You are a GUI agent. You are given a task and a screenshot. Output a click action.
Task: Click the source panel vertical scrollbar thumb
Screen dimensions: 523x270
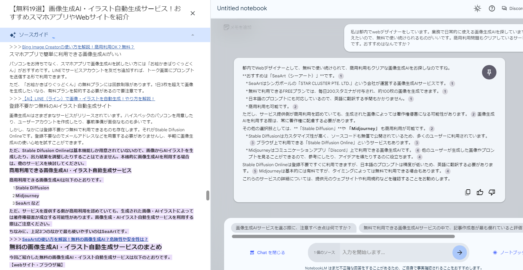click(x=208, y=195)
